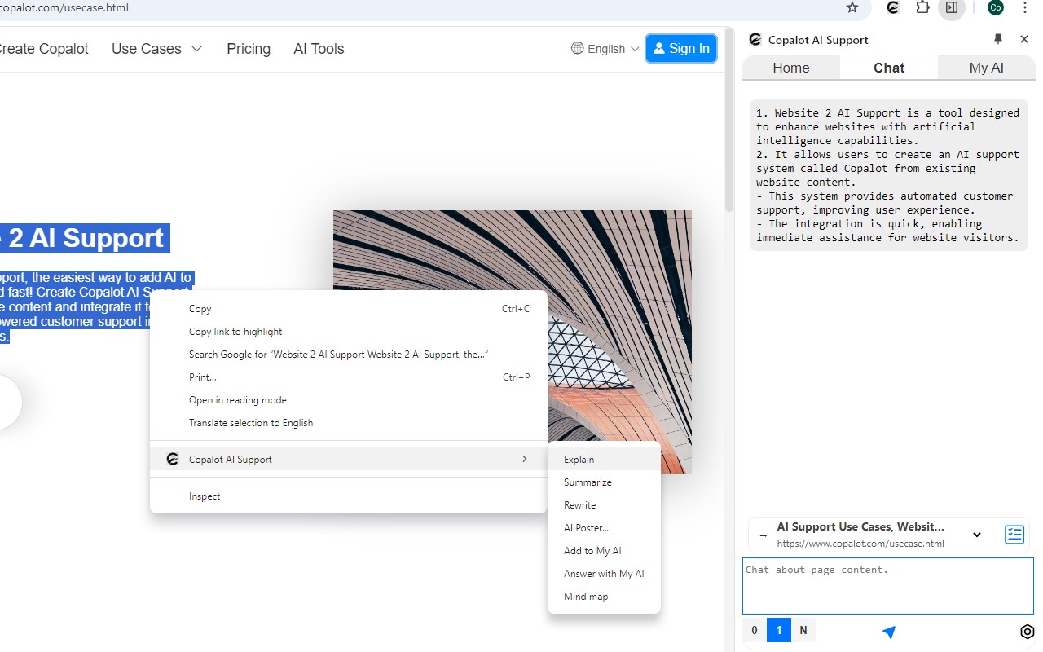1043x652 pixels.
Task: Select Explain in the Copalot submenu
Action: click(604, 460)
